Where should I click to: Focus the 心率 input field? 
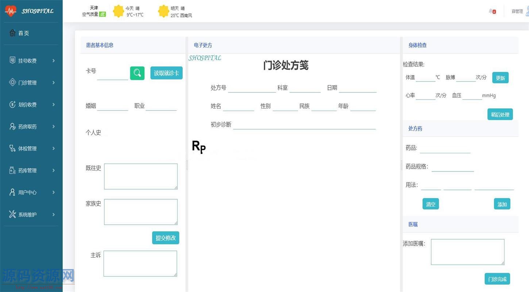click(426, 95)
